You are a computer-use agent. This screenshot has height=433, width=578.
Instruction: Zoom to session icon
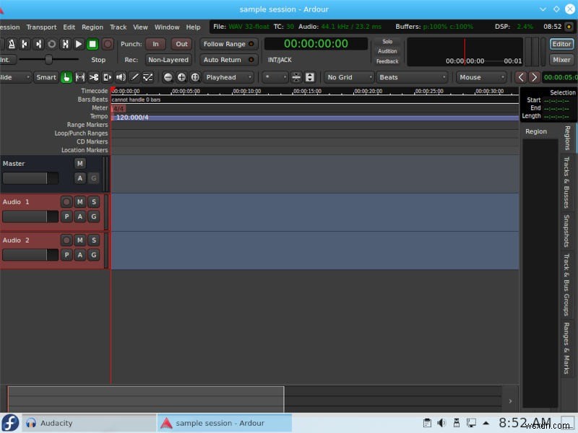click(195, 77)
